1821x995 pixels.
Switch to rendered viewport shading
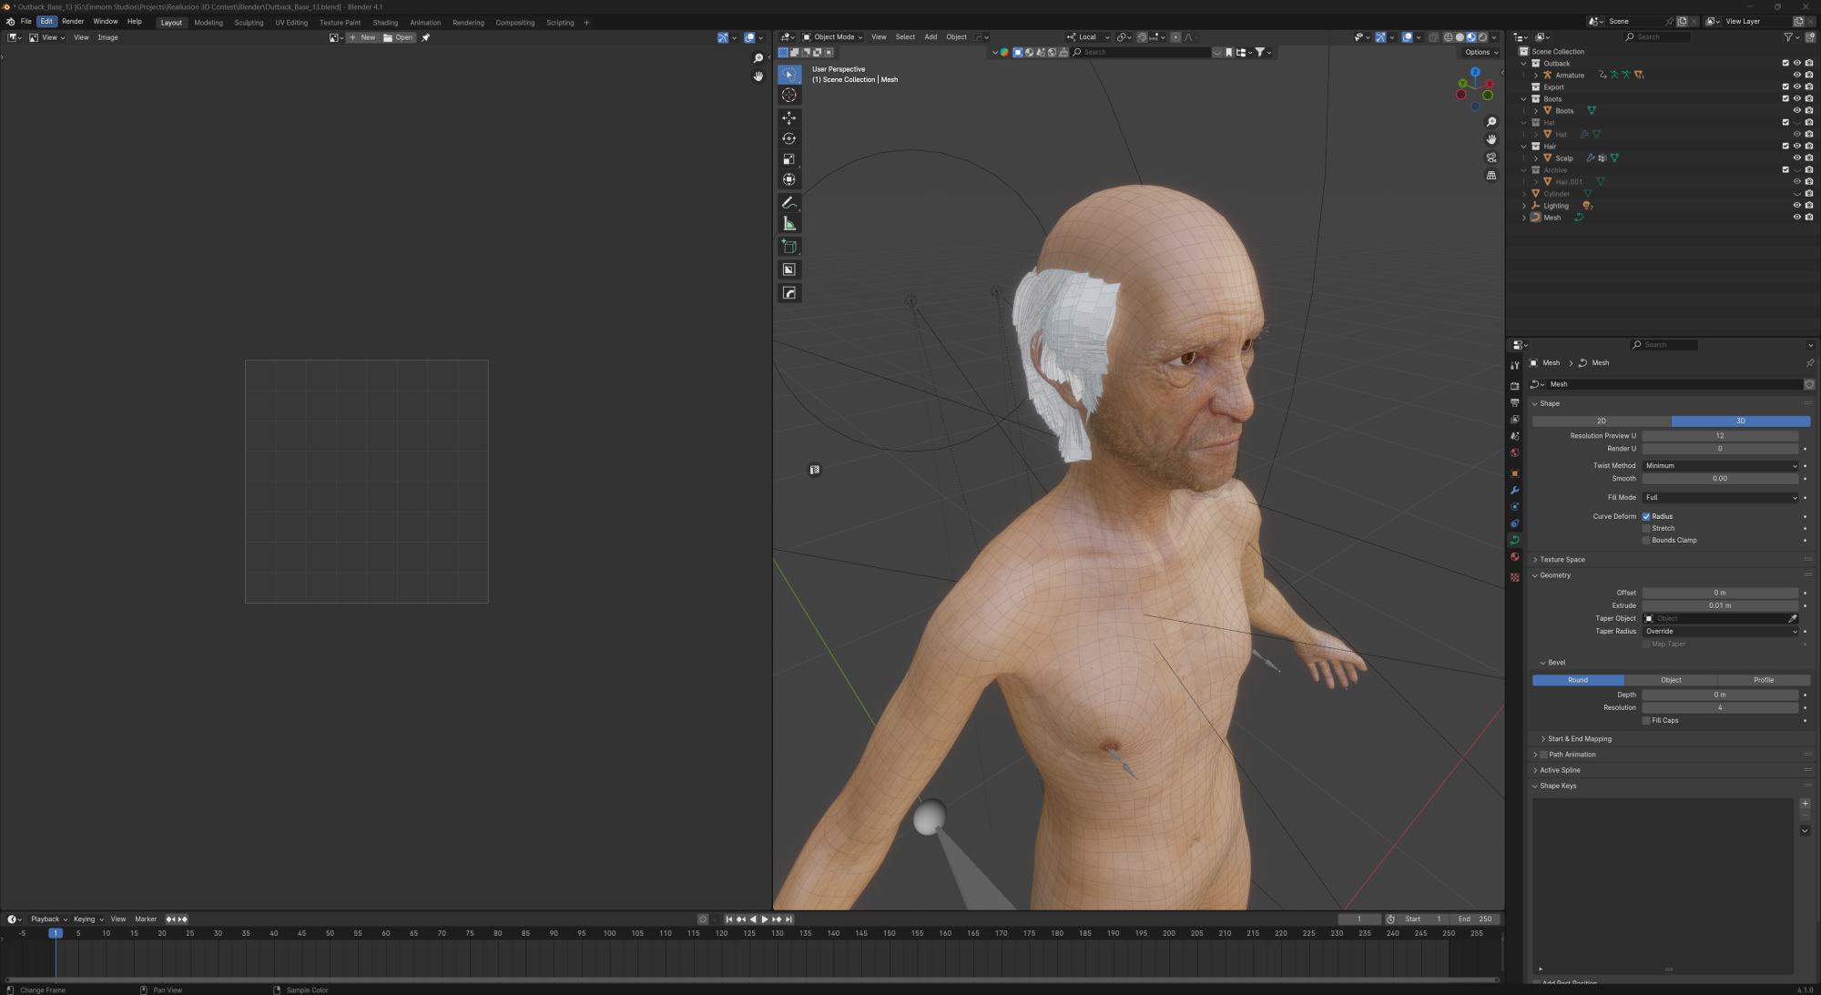pyautogui.click(x=1482, y=37)
